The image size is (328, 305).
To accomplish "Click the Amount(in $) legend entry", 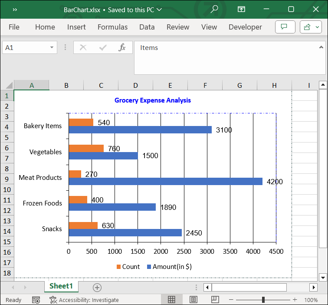I will [x=170, y=267].
